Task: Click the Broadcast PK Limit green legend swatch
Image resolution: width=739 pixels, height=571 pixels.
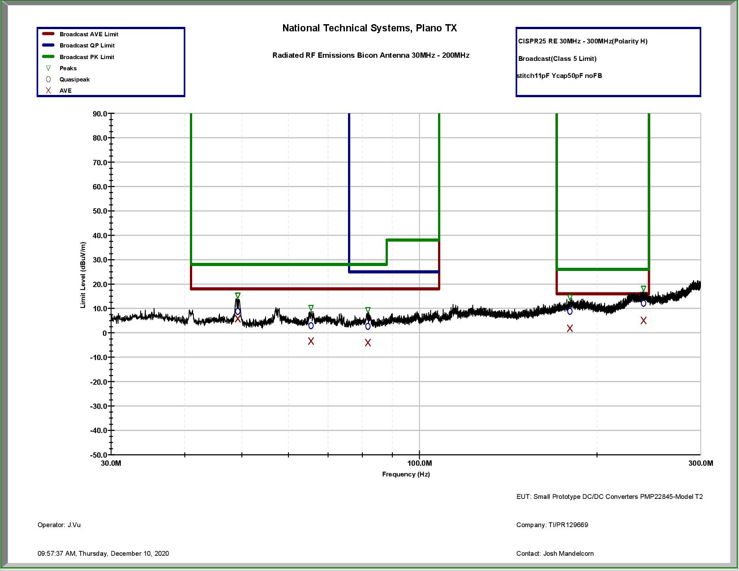Action: [x=48, y=57]
